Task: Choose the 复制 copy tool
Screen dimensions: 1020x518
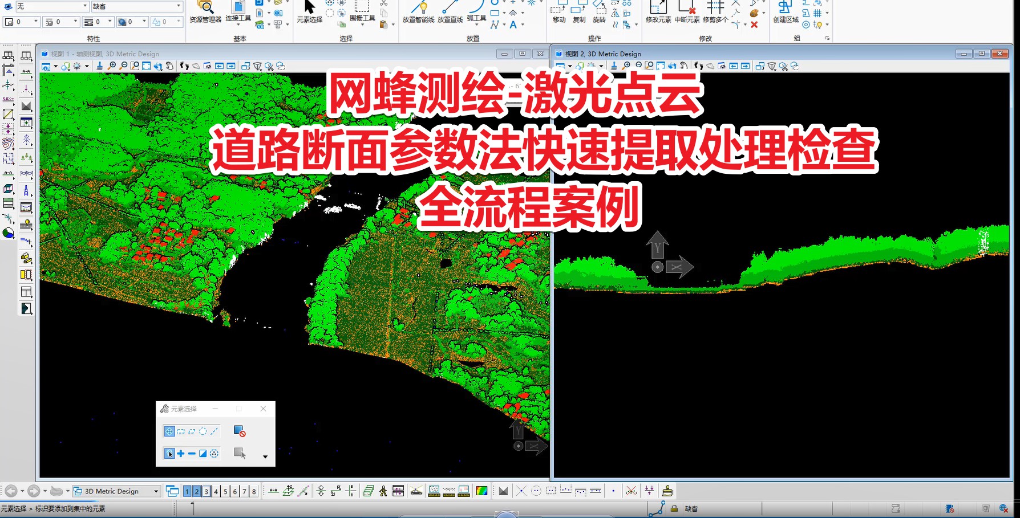Action: click(579, 12)
